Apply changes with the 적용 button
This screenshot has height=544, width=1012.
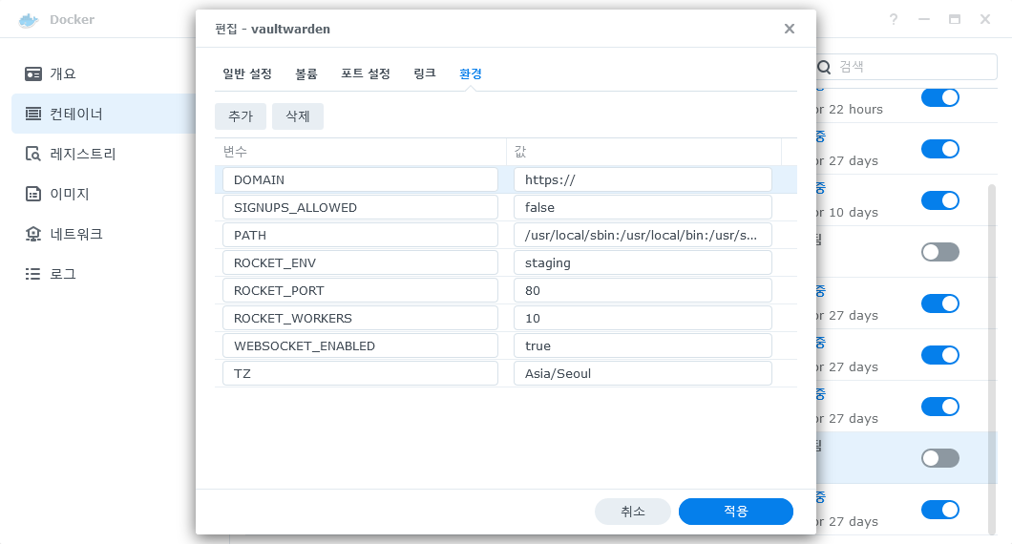pyautogui.click(x=736, y=512)
